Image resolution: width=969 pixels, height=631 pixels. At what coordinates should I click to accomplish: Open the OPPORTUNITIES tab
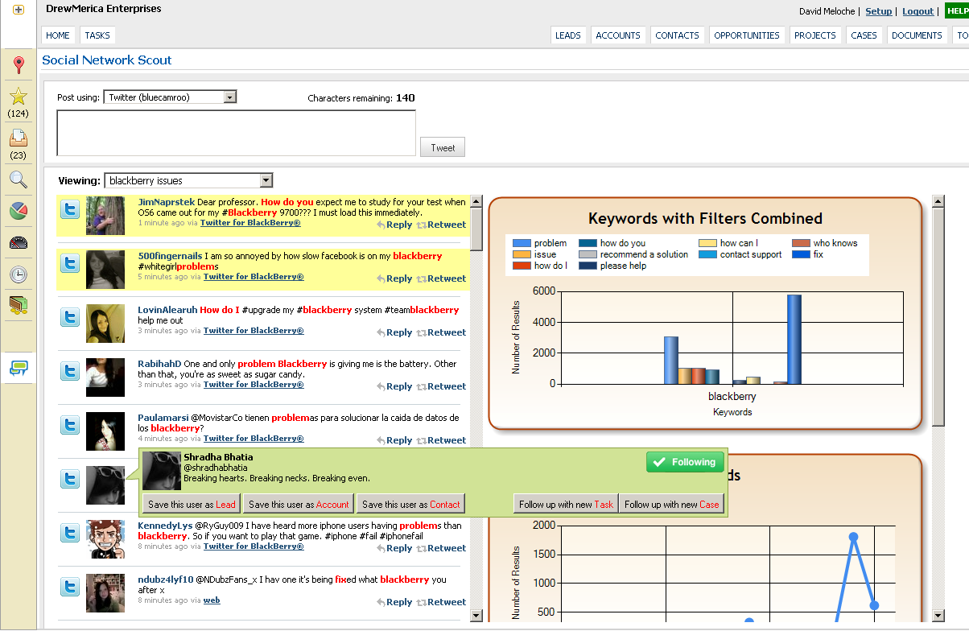pyautogui.click(x=747, y=35)
